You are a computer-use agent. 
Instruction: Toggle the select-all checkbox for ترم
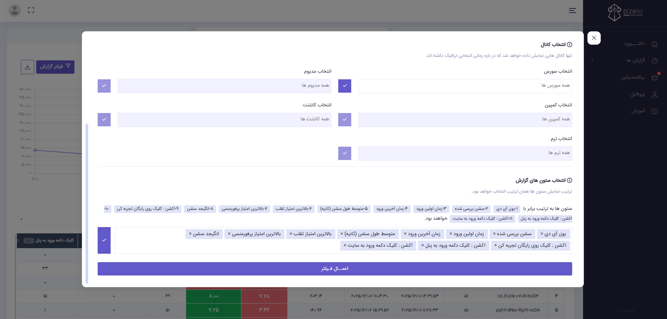click(345, 153)
